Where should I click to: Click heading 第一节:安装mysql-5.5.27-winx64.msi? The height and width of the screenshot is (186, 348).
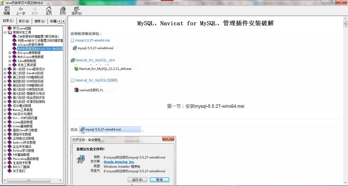206,106
